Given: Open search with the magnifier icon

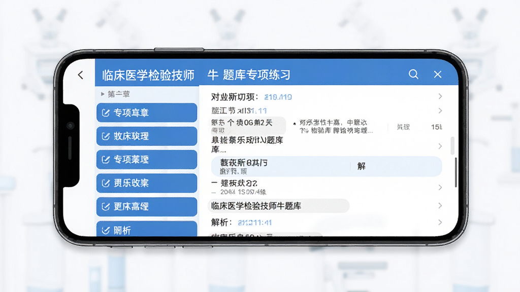Looking at the screenshot, I should click(x=413, y=74).
